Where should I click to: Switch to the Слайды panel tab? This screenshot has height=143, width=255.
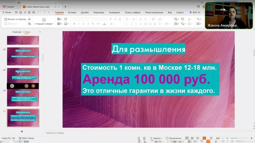[27, 32]
